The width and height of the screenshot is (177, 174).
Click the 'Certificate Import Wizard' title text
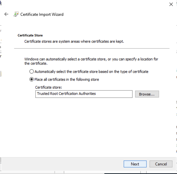coord(42,14)
